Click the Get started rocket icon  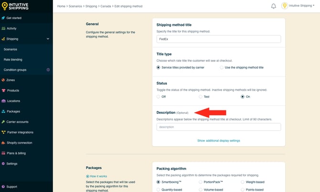point(3,18)
